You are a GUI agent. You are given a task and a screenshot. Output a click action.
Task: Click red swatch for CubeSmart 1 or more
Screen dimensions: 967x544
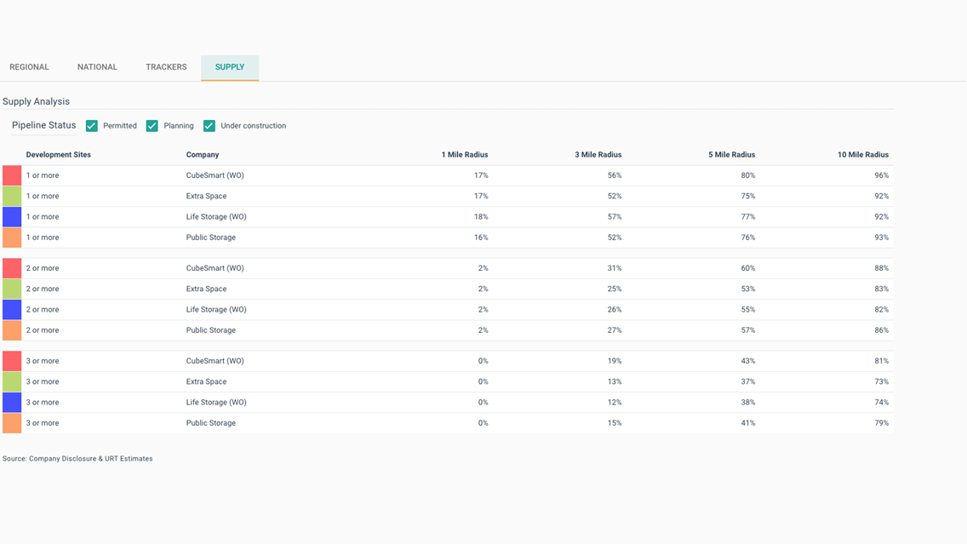click(12, 175)
